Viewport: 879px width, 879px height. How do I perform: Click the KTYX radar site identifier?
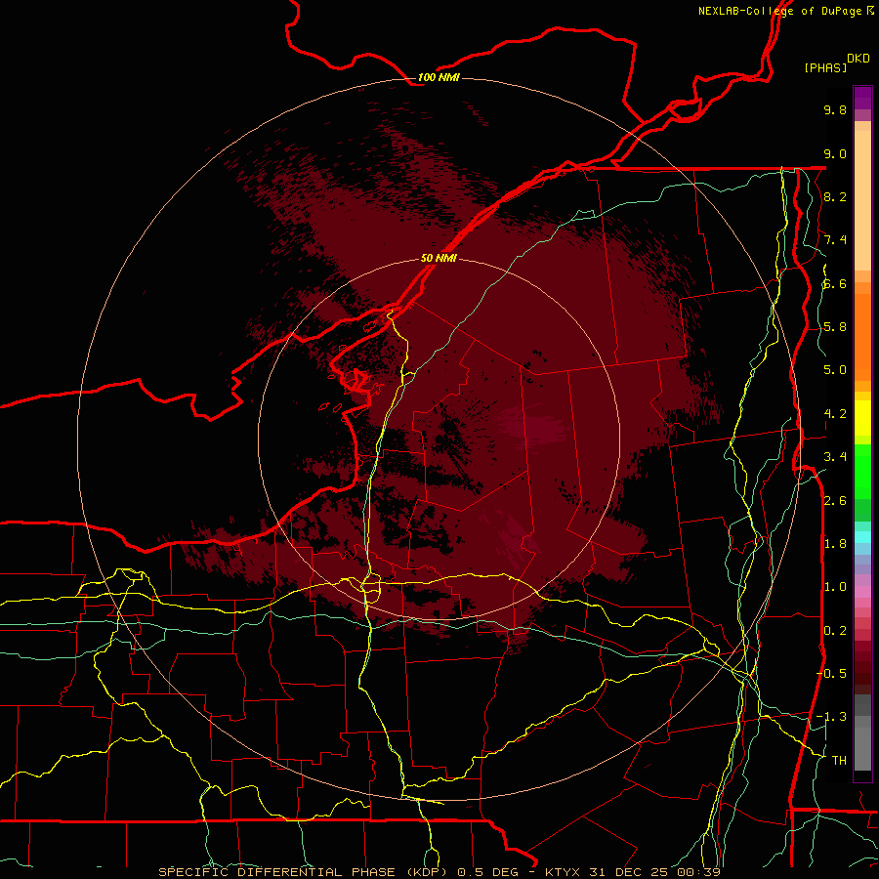(564, 872)
